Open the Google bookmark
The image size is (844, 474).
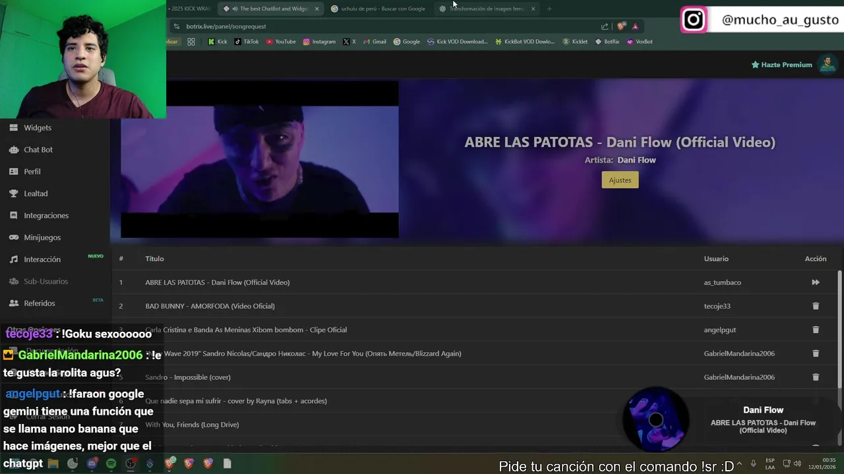(x=407, y=41)
